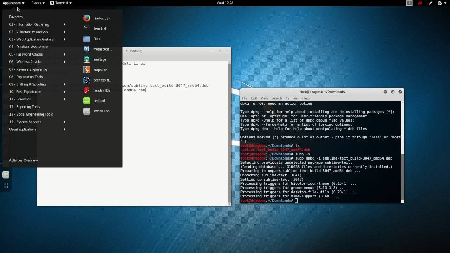Image resolution: width=450 pixels, height=253 pixels.
Task: Click the red recording indicator in top bar
Action: coord(420,3)
